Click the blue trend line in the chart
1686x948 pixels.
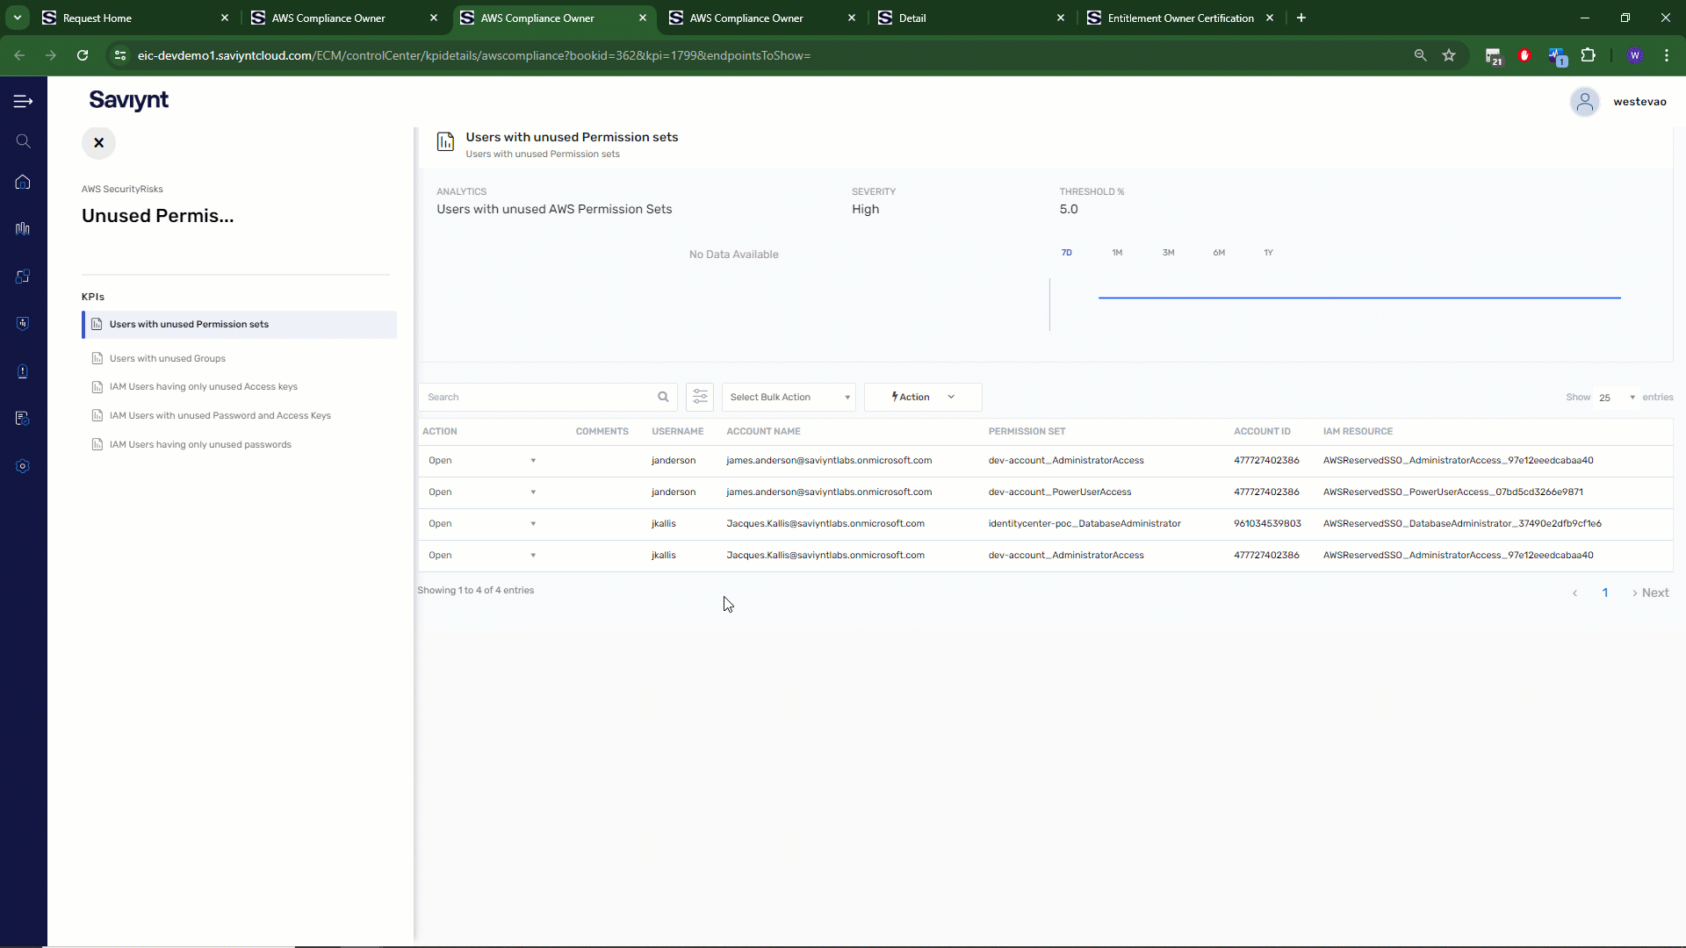pyautogui.click(x=1359, y=298)
